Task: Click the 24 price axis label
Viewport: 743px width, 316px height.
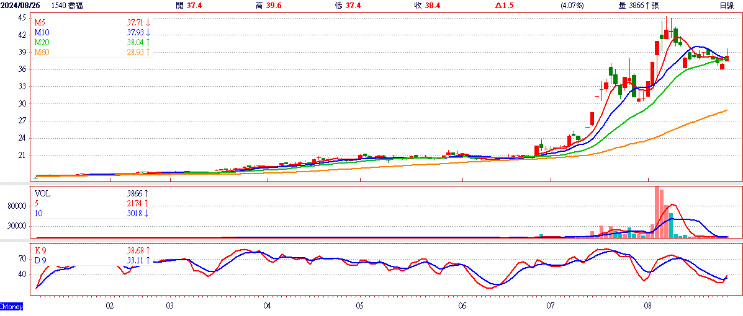Action: click(x=22, y=138)
